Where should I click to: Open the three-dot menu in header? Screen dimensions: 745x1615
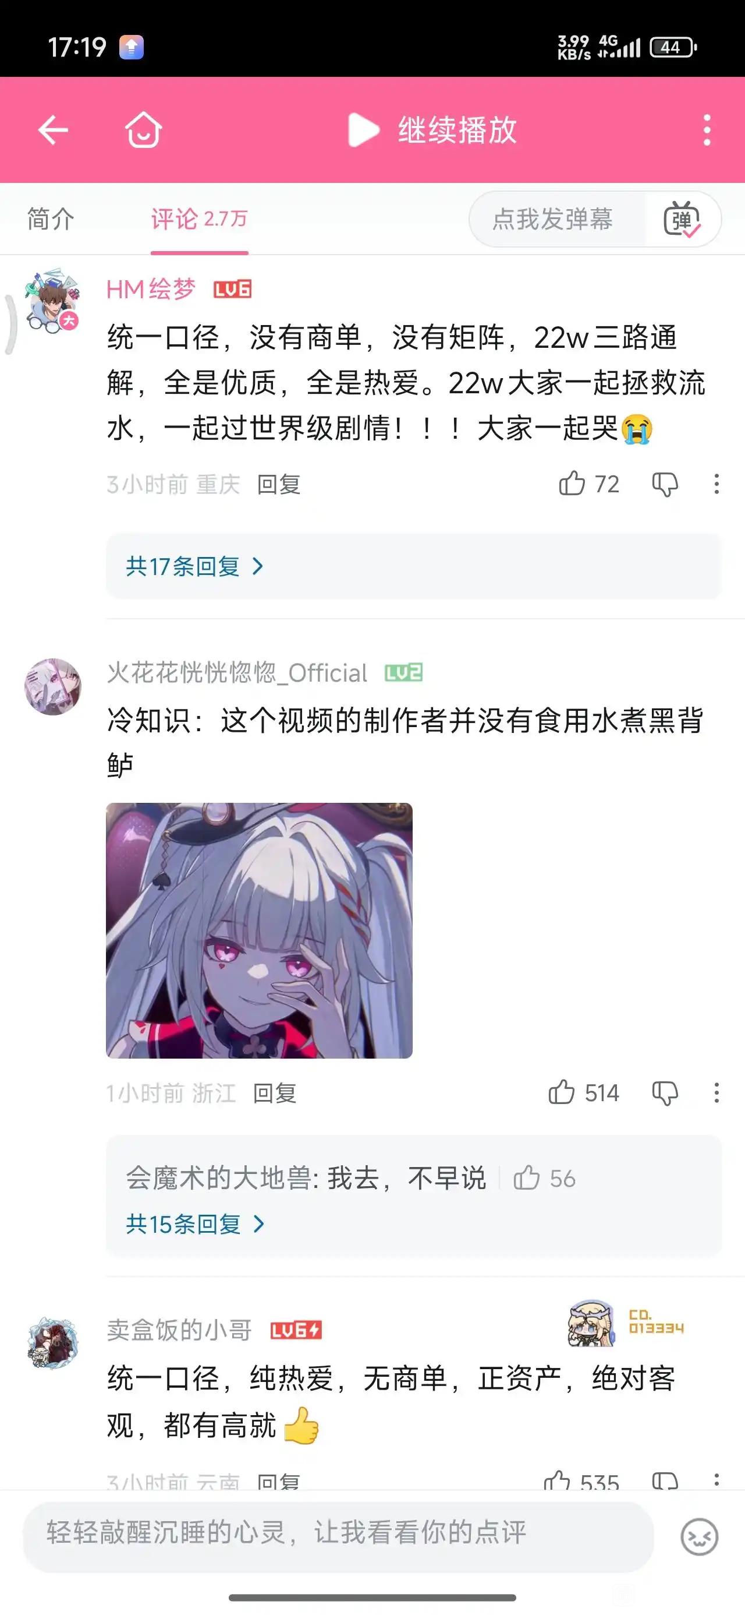tap(707, 131)
